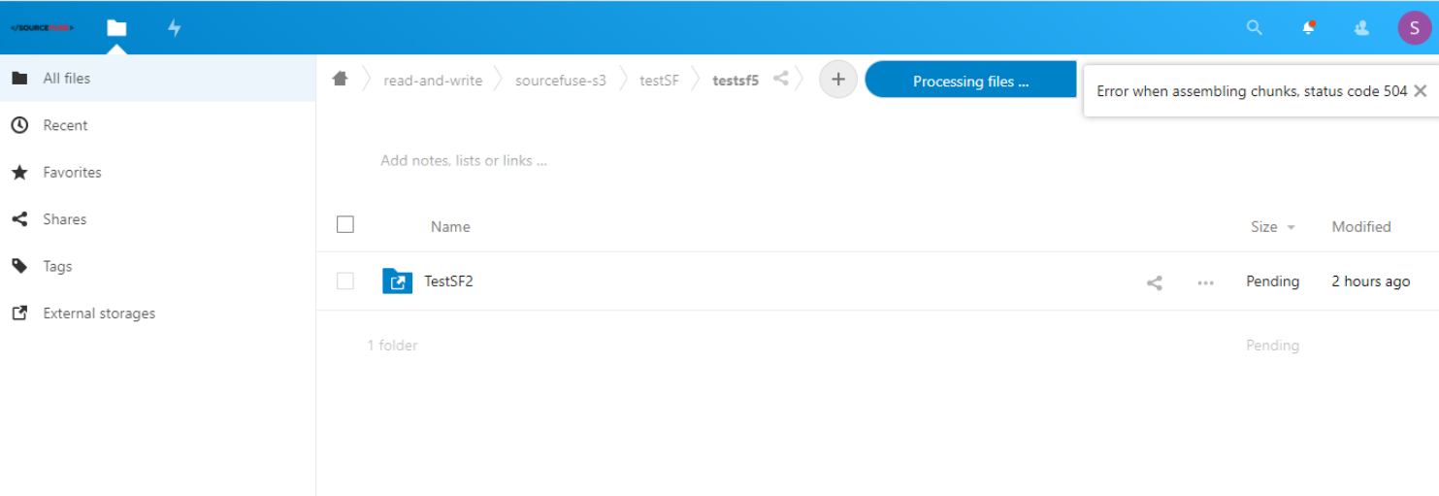
Task: Open Favorites in sidebar
Action: point(158,173)
